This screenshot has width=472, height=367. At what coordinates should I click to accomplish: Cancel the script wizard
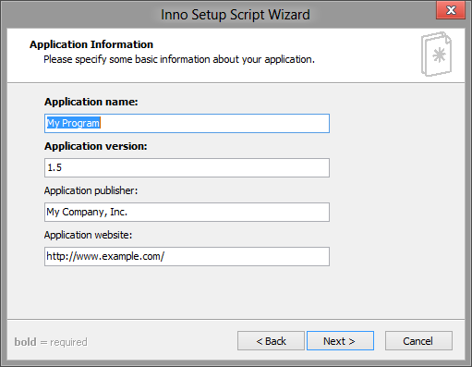(418, 341)
